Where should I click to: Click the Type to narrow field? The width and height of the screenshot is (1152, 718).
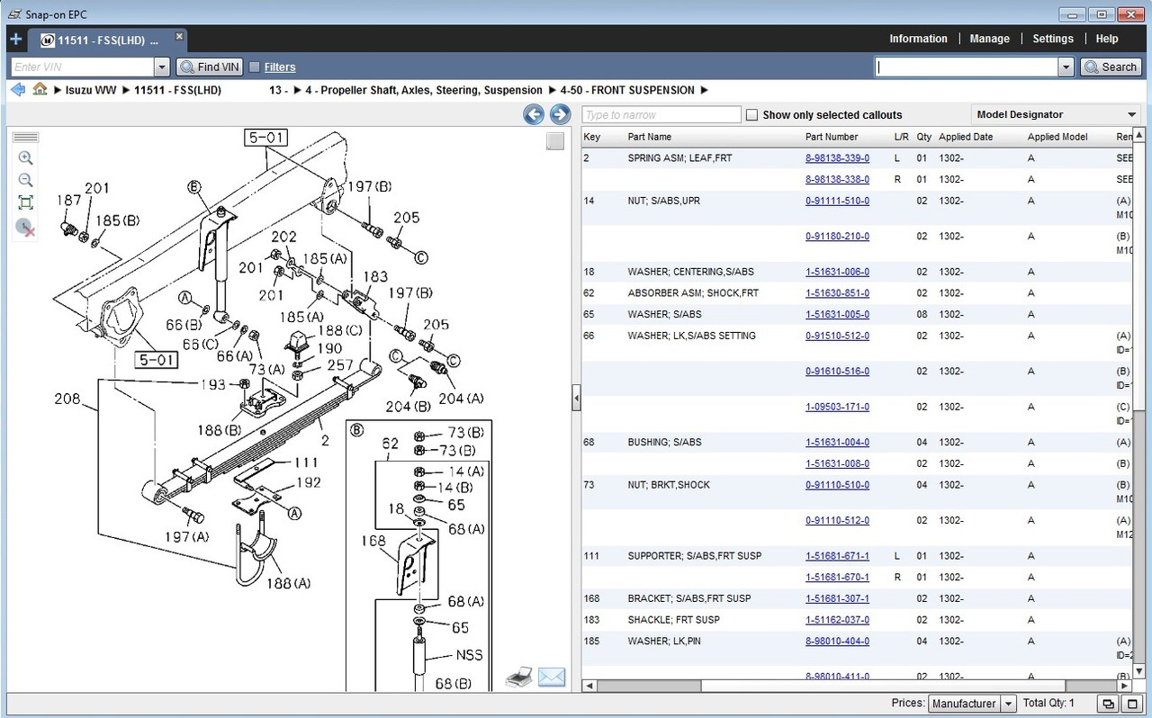pos(661,115)
